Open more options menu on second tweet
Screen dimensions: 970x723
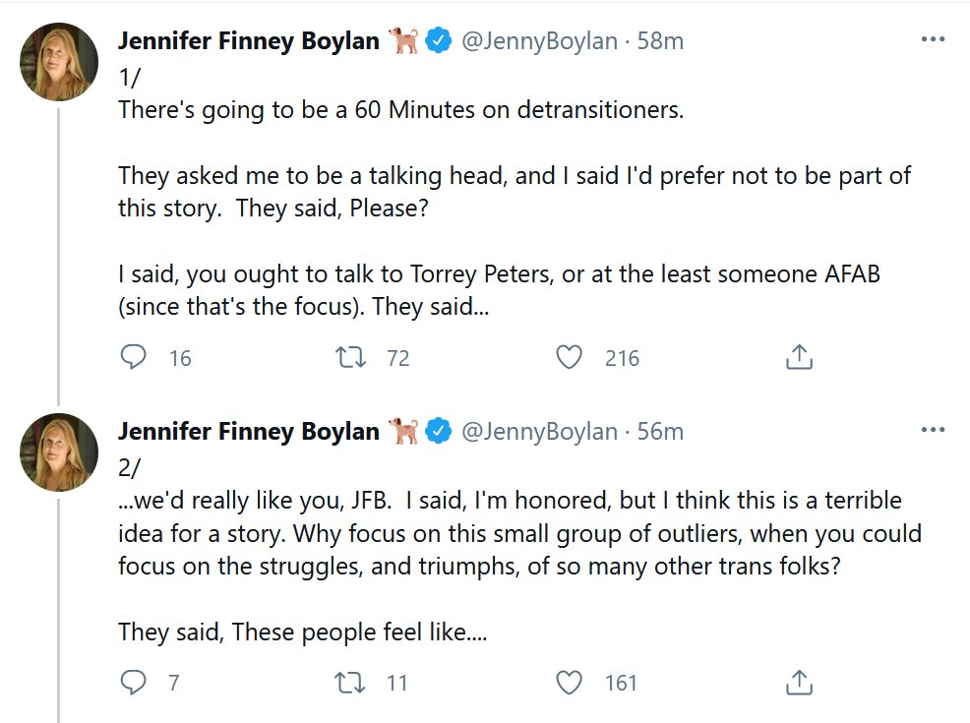tap(932, 431)
